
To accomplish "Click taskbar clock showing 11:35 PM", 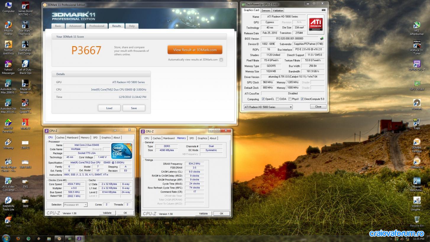I will 419,238.
